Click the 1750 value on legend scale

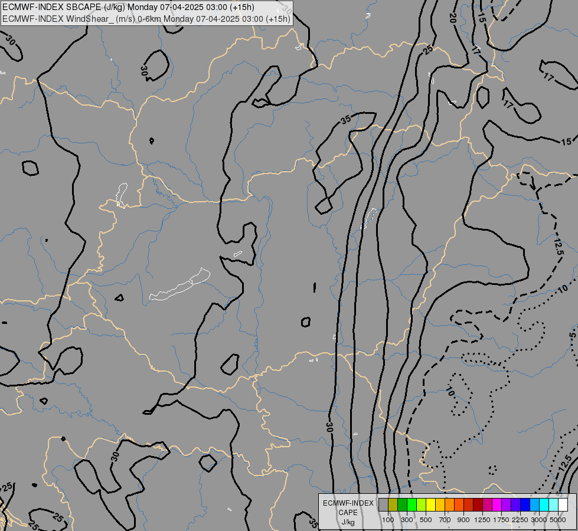(x=501, y=520)
